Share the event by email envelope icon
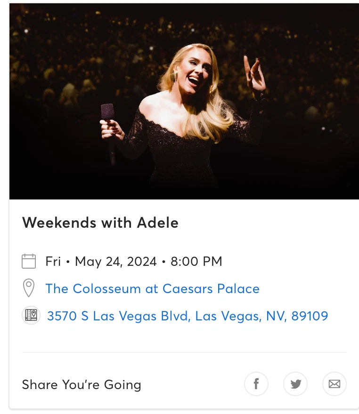Image resolution: width=359 pixels, height=414 pixels. pyautogui.click(x=334, y=383)
